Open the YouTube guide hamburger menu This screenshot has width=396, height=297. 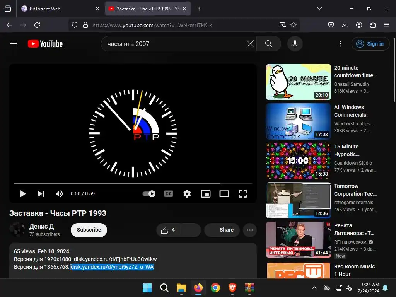(14, 44)
